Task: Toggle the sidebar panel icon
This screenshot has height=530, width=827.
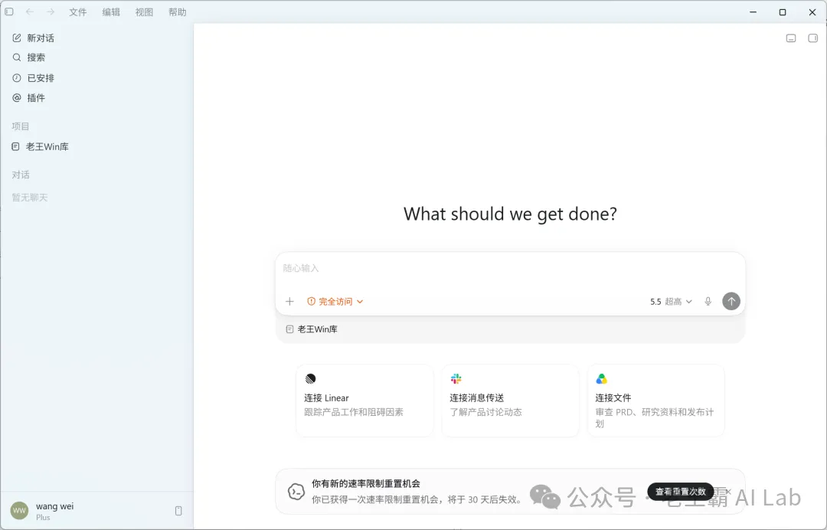Action: (9, 11)
